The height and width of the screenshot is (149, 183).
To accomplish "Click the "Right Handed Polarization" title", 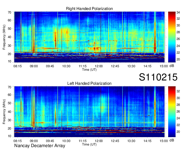I will click(x=89, y=9).
